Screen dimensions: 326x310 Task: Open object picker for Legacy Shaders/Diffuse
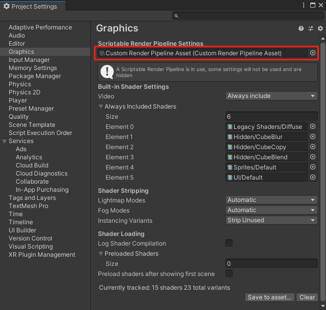(313, 126)
